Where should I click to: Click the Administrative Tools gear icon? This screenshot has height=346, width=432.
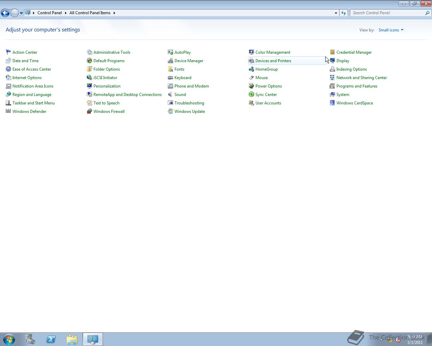[89, 52]
